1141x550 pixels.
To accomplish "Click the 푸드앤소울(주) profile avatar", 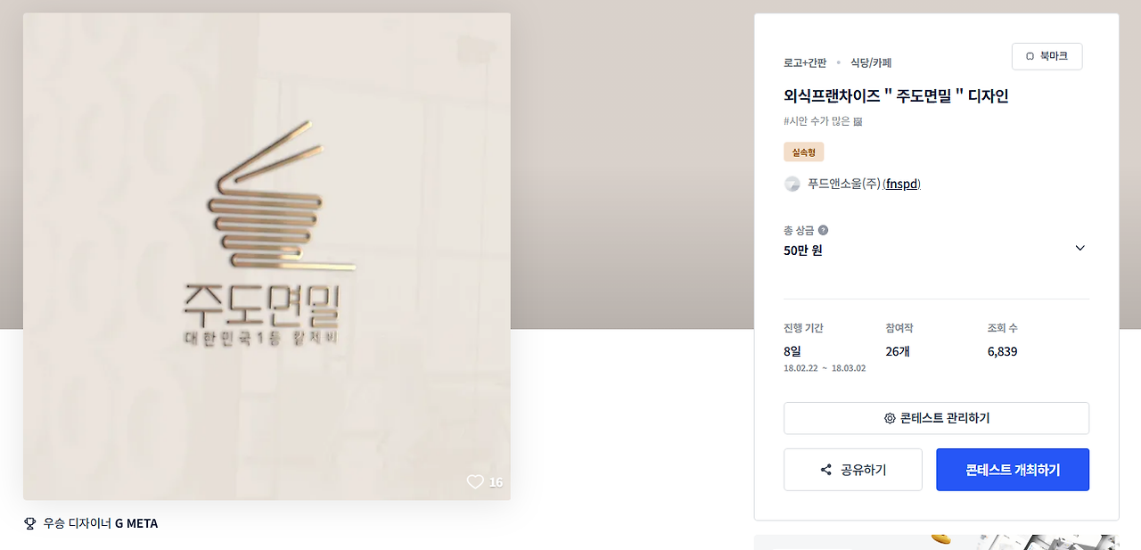I will [x=792, y=184].
